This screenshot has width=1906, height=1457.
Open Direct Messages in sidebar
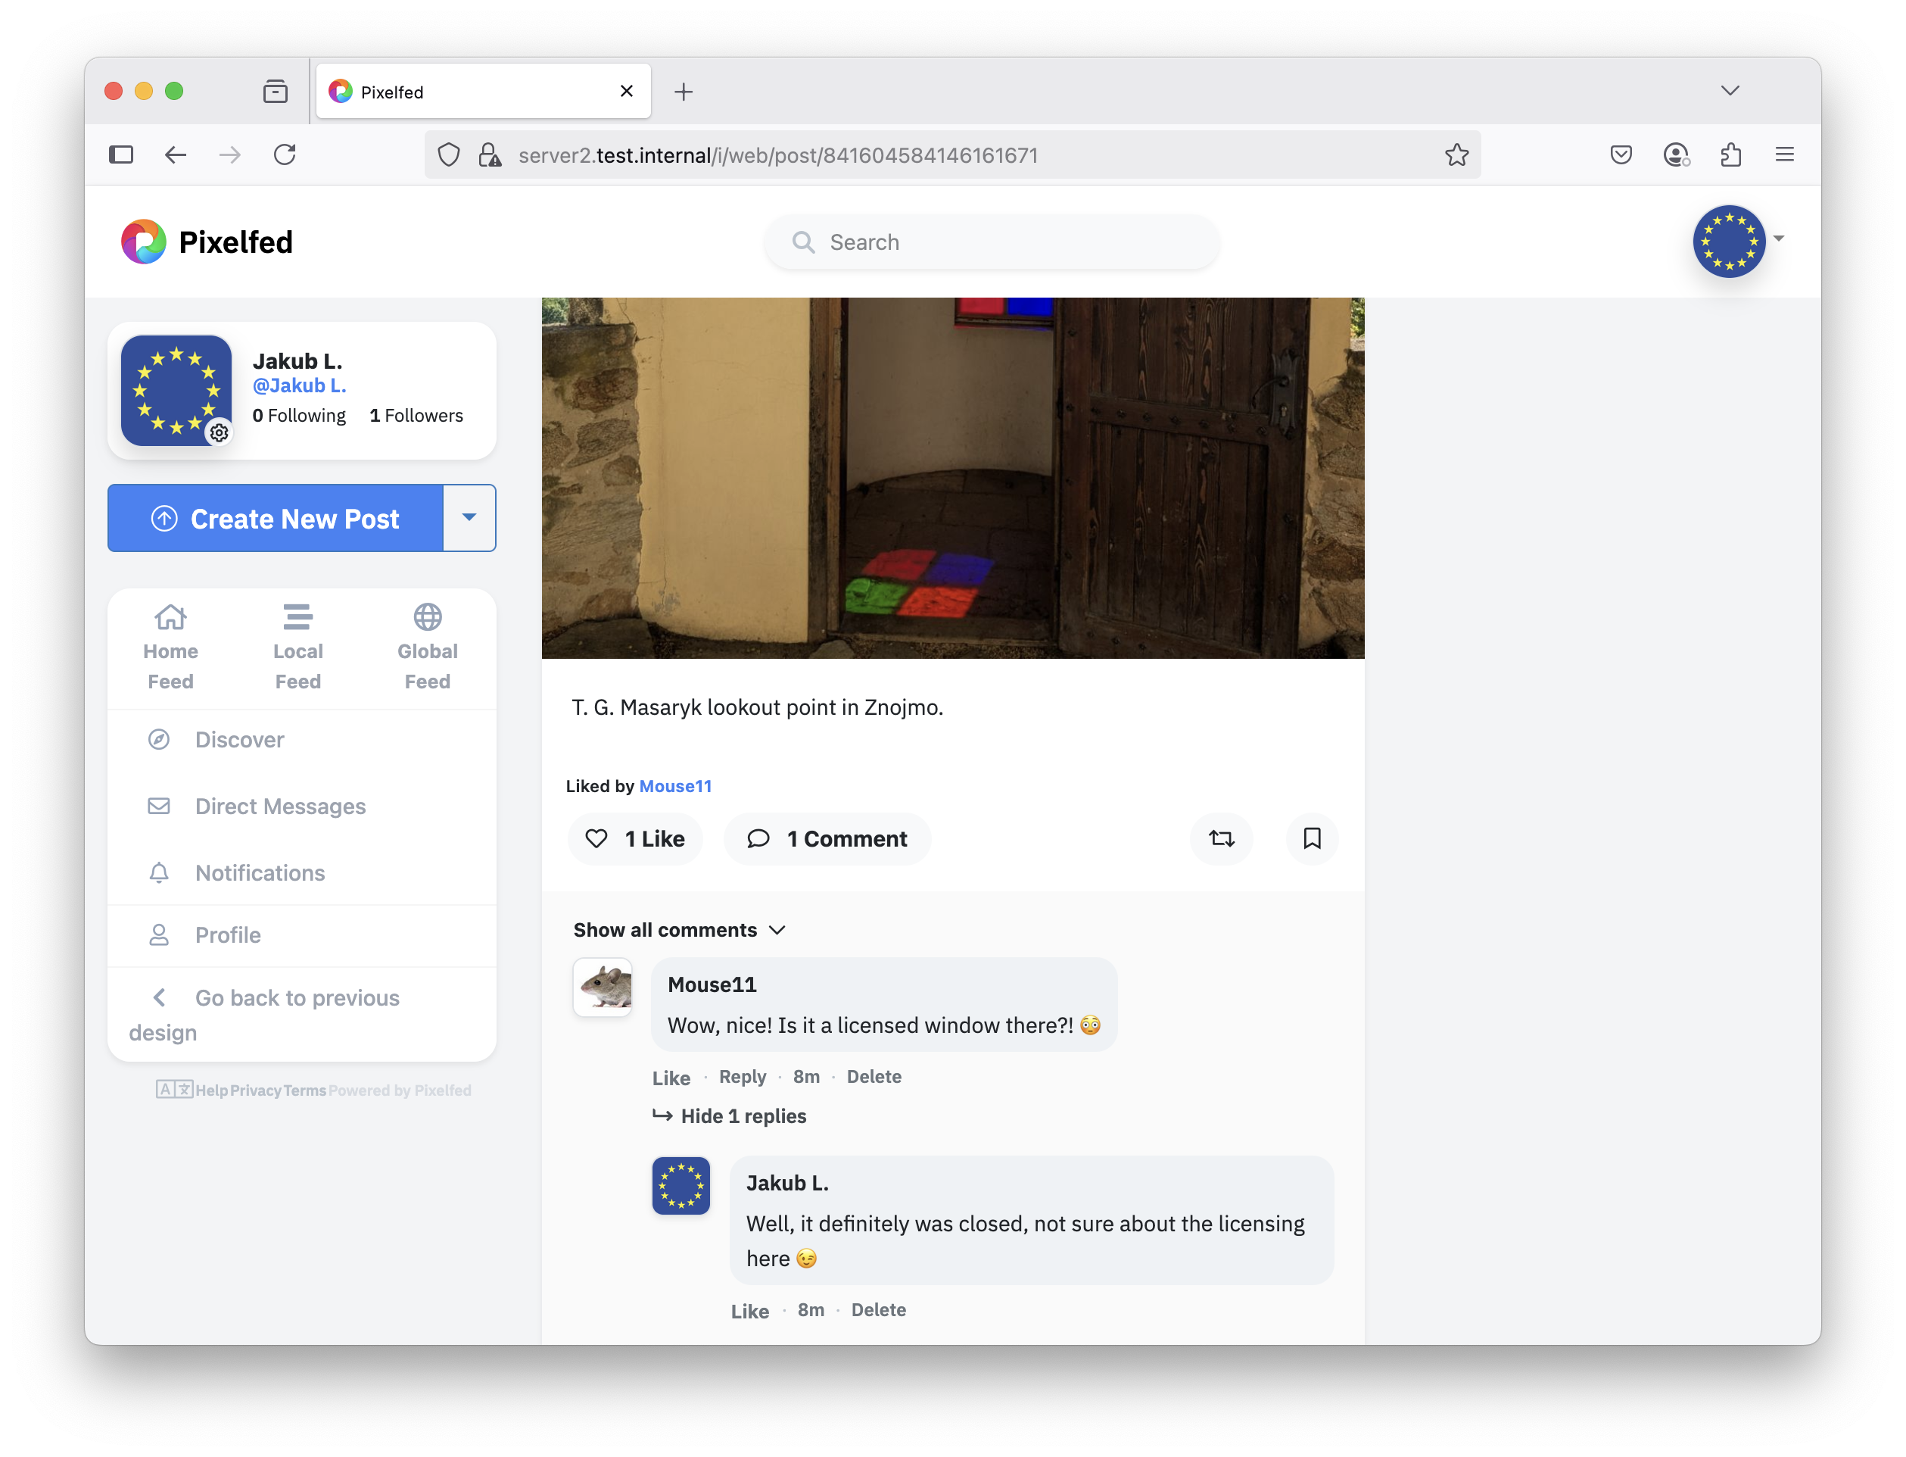tap(280, 806)
